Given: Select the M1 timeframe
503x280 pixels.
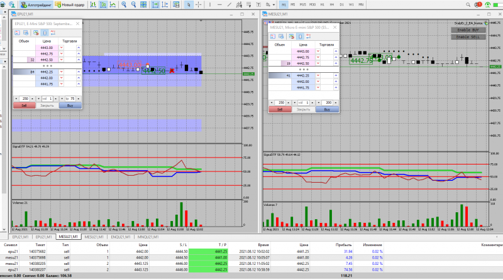Looking at the screenshot, I should pos(284,5).
